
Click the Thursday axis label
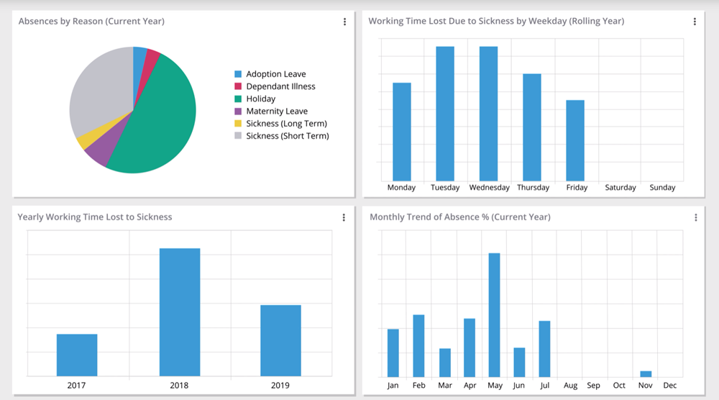tap(533, 187)
